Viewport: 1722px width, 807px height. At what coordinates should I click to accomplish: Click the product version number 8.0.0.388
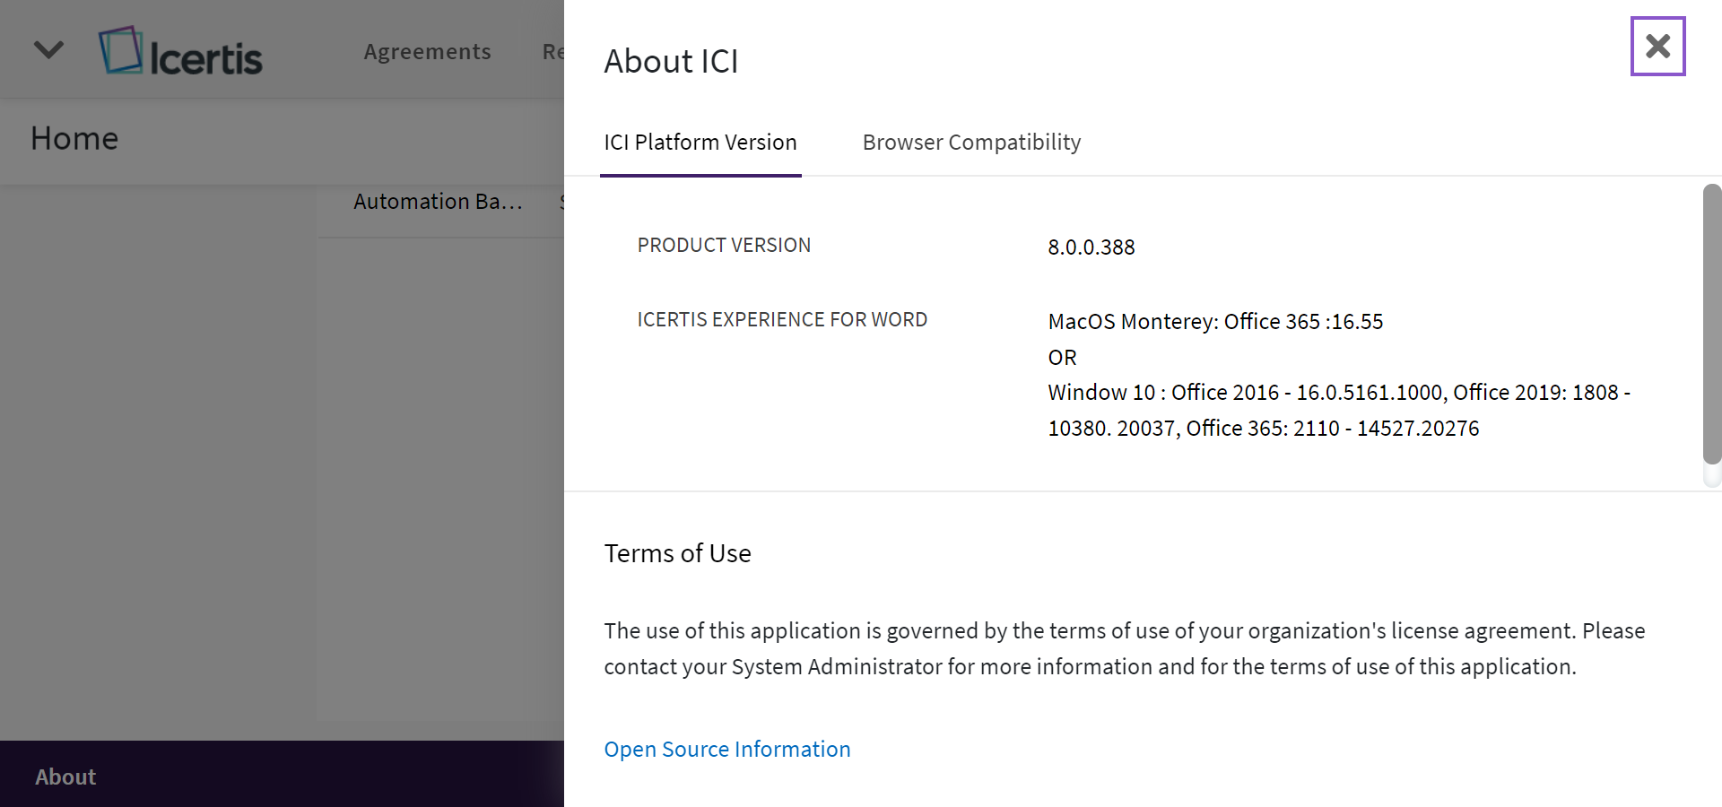tap(1091, 247)
